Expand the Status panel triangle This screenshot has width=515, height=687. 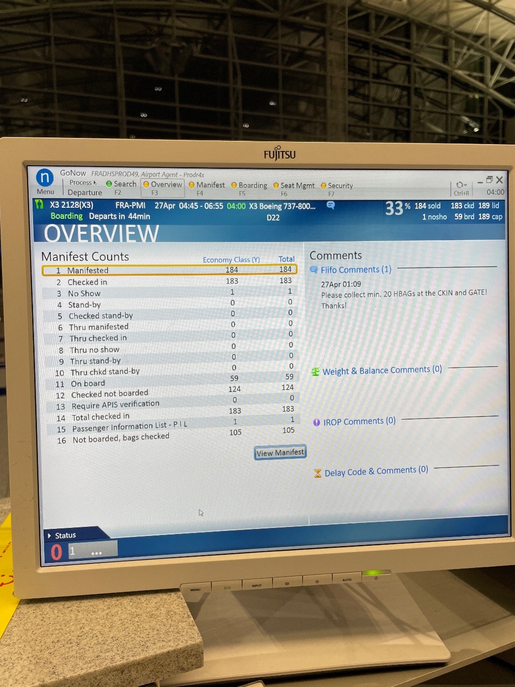point(49,536)
